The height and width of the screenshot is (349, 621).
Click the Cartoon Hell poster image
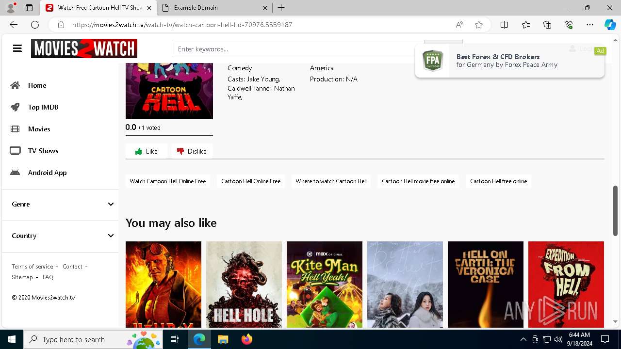tap(169, 91)
